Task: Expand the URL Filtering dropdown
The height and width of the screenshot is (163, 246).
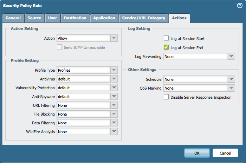Action: pyautogui.click(x=114, y=105)
